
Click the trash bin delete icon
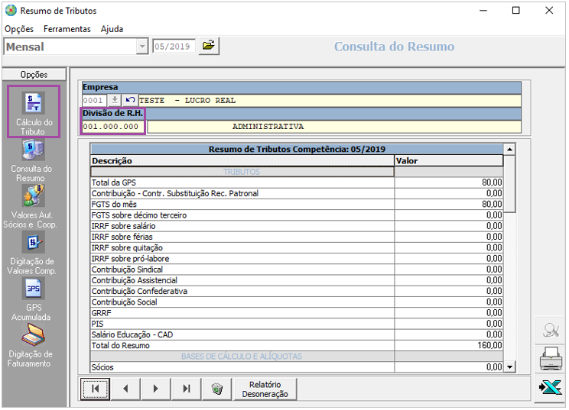point(217,389)
